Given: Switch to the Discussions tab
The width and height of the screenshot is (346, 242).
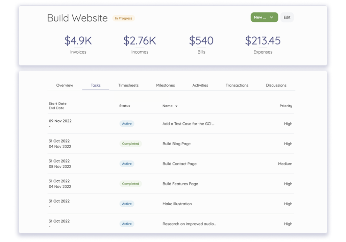Looking at the screenshot, I should 276,85.
